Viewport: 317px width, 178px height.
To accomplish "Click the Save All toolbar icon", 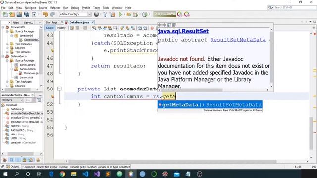I will click(26, 14).
